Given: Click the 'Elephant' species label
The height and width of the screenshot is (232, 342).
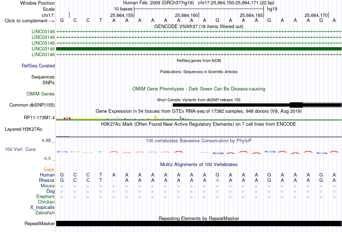Looking at the screenshot, I should coord(46,196).
